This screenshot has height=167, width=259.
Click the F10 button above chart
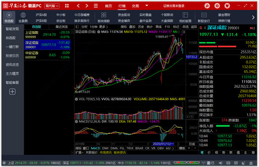click(167, 27)
